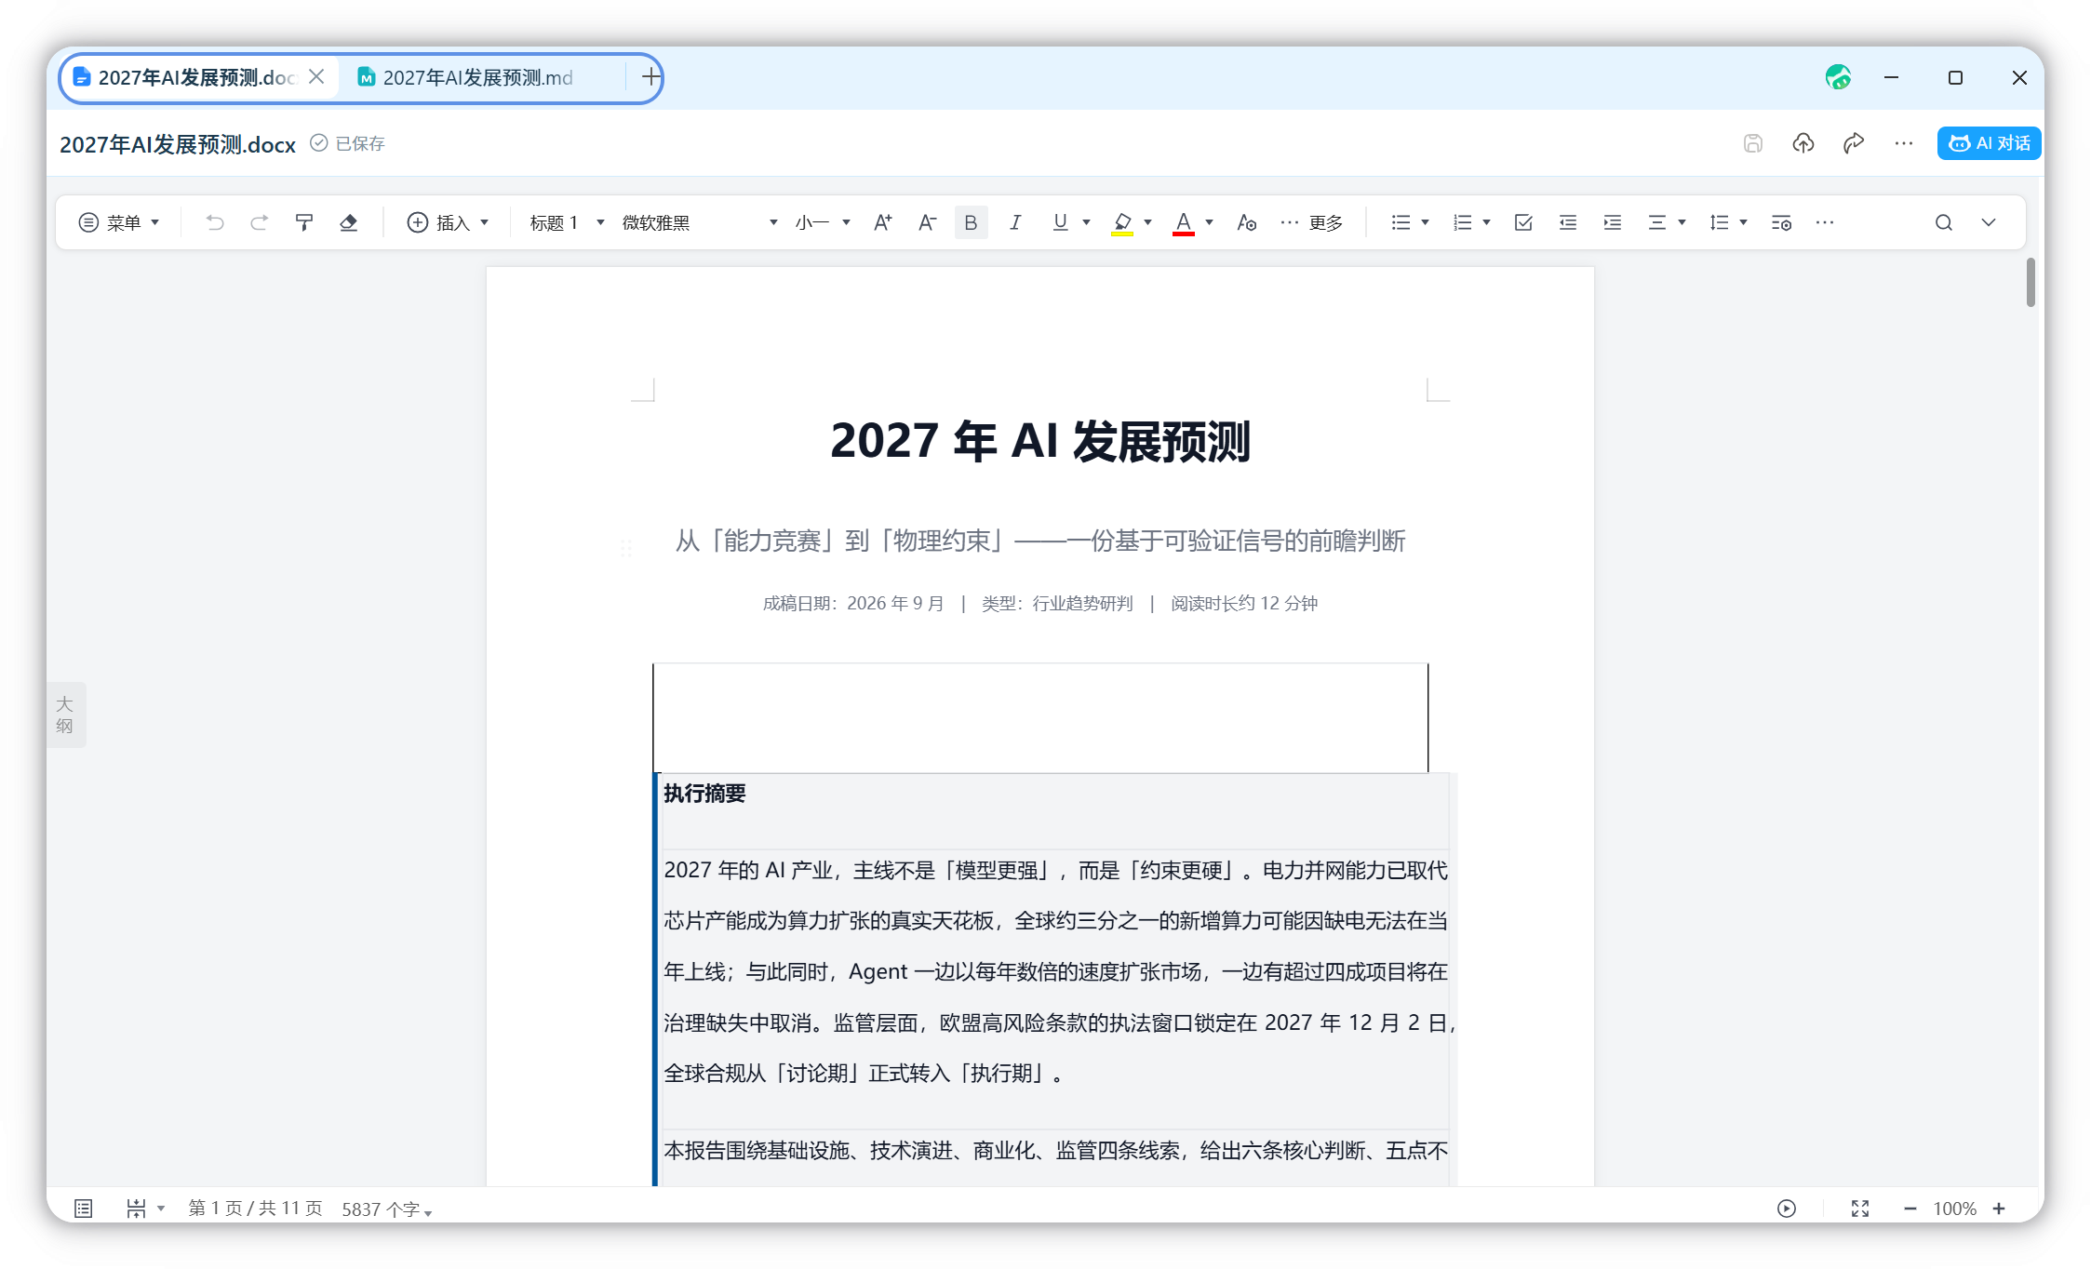
Task: Open paragraph settings icon
Action: click(x=1781, y=222)
